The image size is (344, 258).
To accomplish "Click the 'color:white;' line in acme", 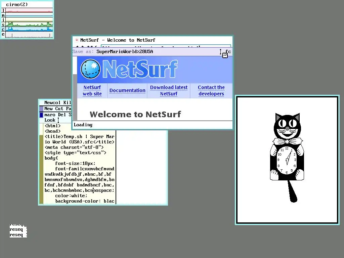I will click(x=71, y=196).
